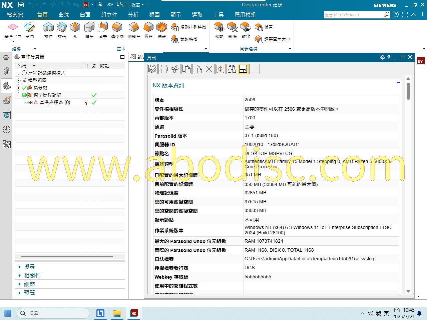Viewport: 427px width, 320px height.
Task: Switch to the 分析 ribbon tab
Action: click(x=133, y=15)
